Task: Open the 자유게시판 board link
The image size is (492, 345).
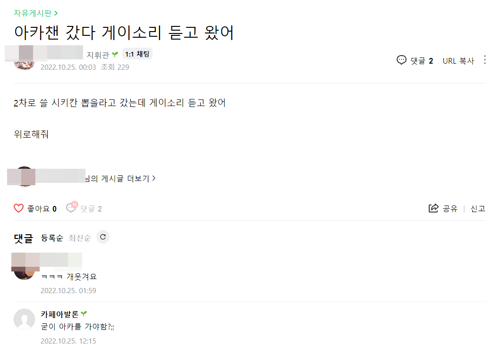Action: [36, 13]
